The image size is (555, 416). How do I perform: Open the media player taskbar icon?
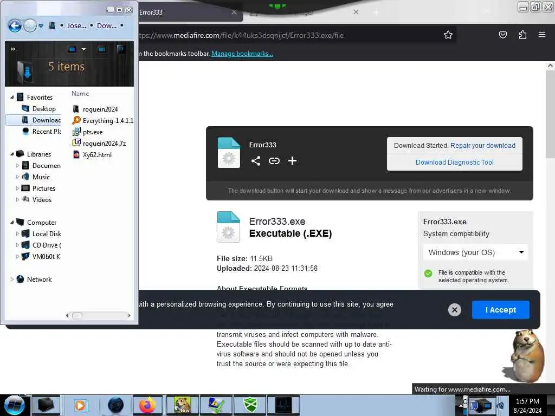[x=80, y=405]
